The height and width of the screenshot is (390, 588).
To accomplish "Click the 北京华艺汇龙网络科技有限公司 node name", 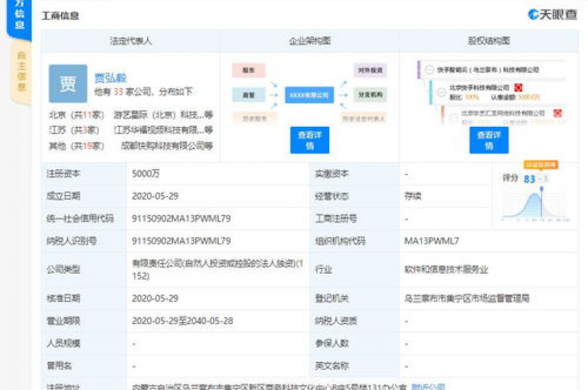I will 503,113.
